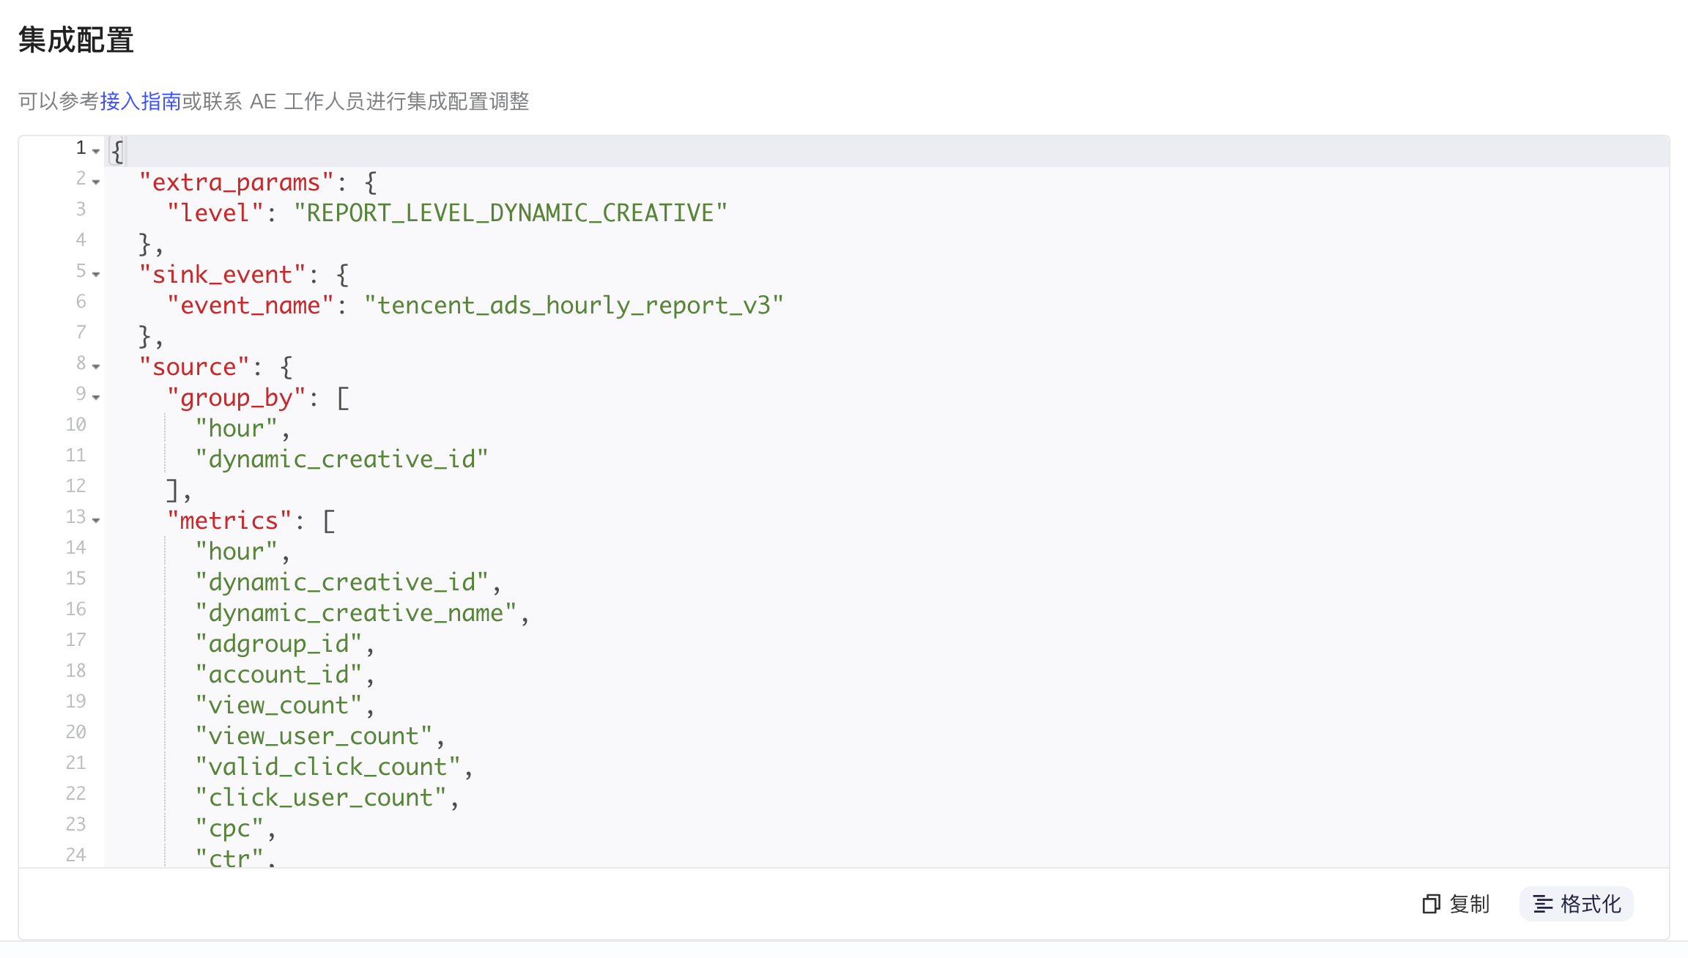Image resolution: width=1688 pixels, height=958 pixels.
Task: Click "dynamic_creative_name" on line 16
Action: [x=355, y=613]
